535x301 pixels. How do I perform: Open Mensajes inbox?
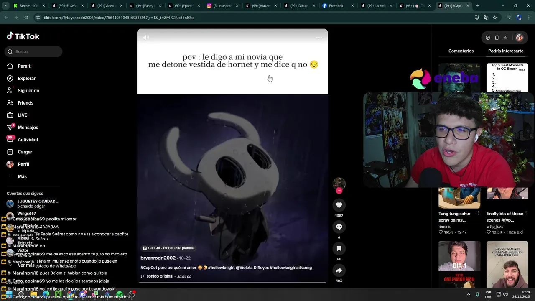click(x=28, y=128)
